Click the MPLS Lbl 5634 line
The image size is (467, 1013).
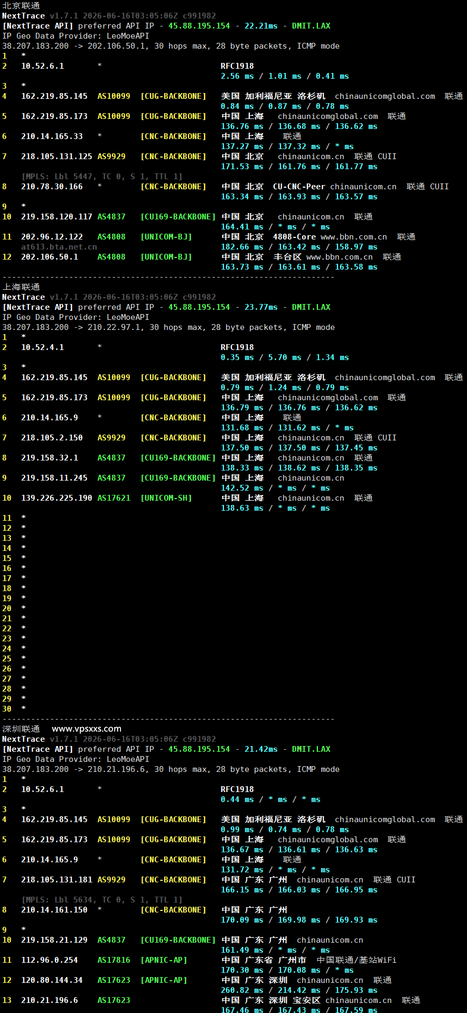tap(102, 900)
